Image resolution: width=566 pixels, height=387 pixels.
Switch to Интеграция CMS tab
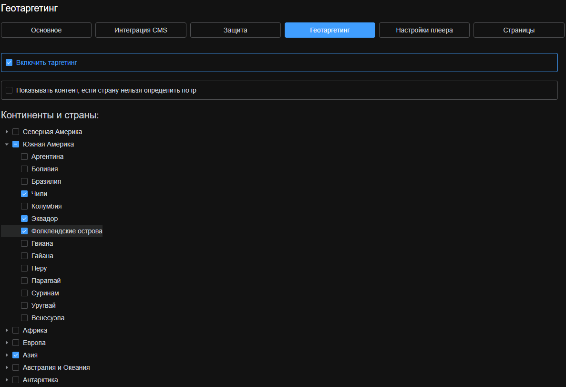[x=141, y=30]
